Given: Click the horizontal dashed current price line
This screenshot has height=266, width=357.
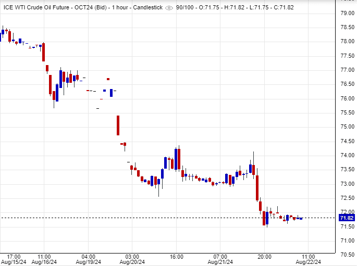Looking at the screenshot, I should 156,218.
